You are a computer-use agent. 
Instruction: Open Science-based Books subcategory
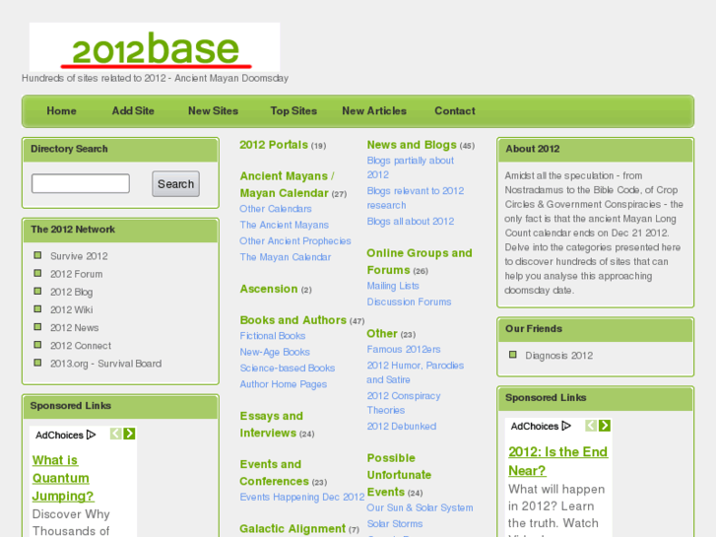pyautogui.click(x=288, y=368)
